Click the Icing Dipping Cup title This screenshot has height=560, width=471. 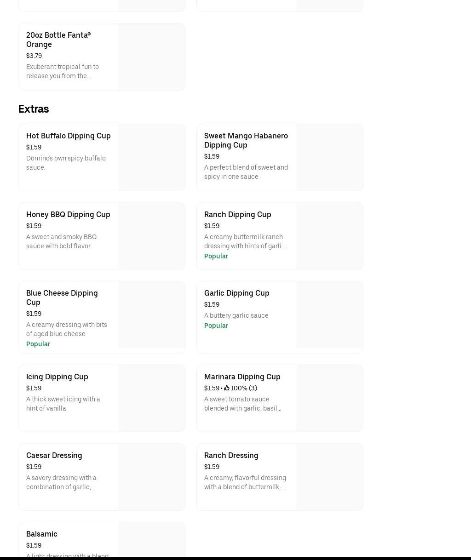pyautogui.click(x=57, y=377)
